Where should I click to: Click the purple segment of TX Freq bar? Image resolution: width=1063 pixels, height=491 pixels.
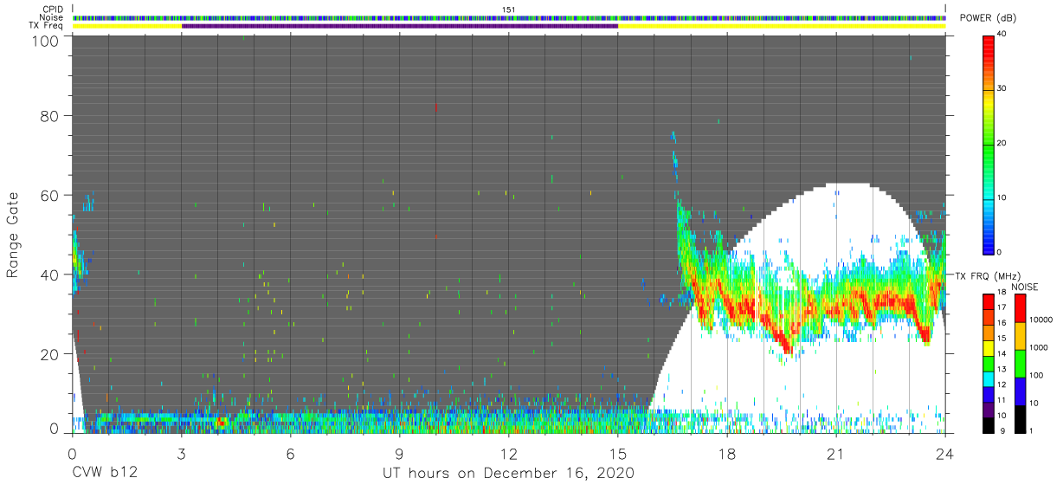[400, 26]
